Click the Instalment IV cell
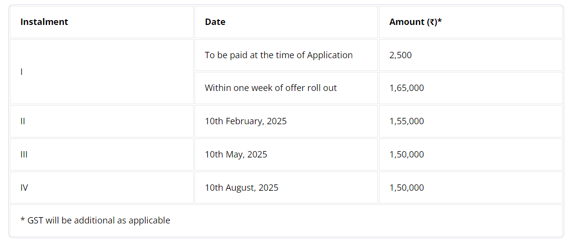This screenshot has width=572, height=245. coord(101,187)
